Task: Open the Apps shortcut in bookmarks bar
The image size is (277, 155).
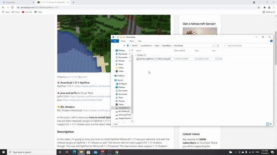Action: click(x=6, y=12)
